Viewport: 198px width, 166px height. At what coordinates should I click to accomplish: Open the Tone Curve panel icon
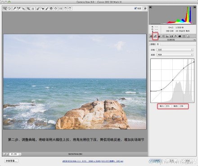(155, 36)
